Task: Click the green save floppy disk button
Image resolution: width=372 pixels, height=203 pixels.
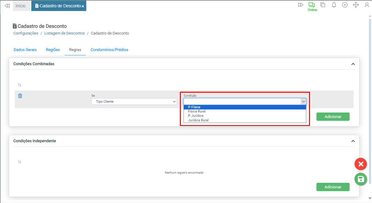Action: pos(361,179)
